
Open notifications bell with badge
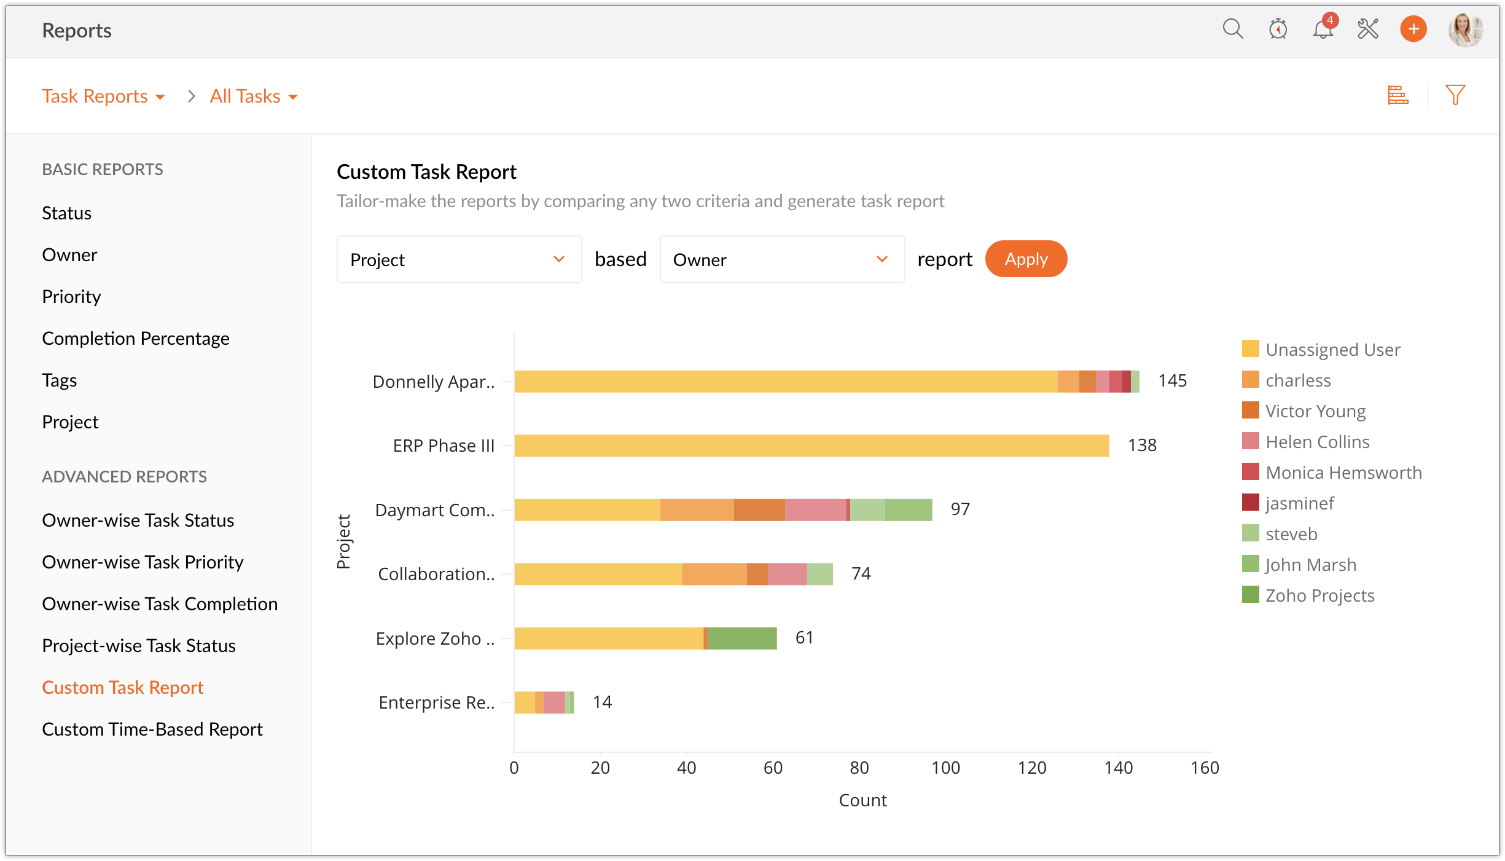[x=1323, y=29]
